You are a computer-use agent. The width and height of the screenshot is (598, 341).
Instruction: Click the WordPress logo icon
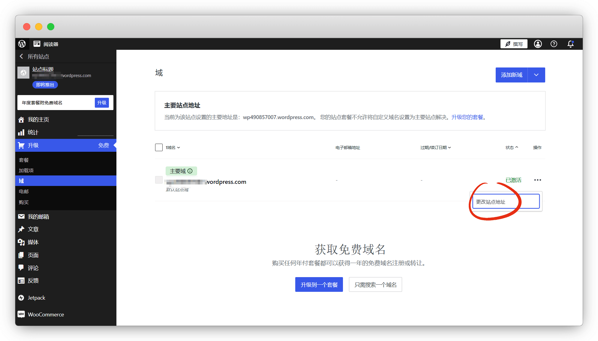point(22,44)
